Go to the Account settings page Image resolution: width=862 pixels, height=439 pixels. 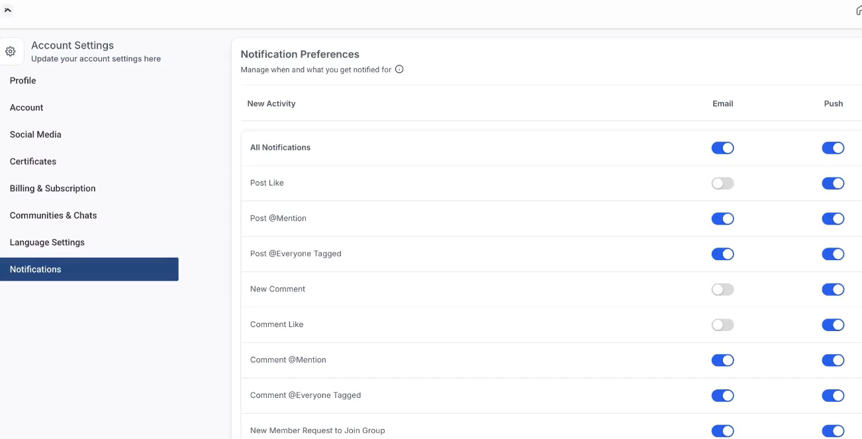pyautogui.click(x=26, y=107)
